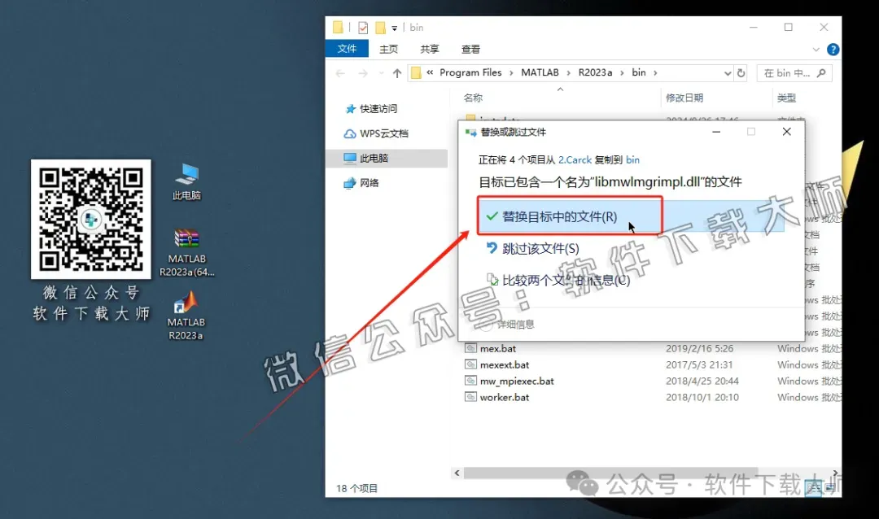Minimize the 替换或跳过文件 dialog
This screenshot has width=879, height=519.
pyautogui.click(x=716, y=132)
